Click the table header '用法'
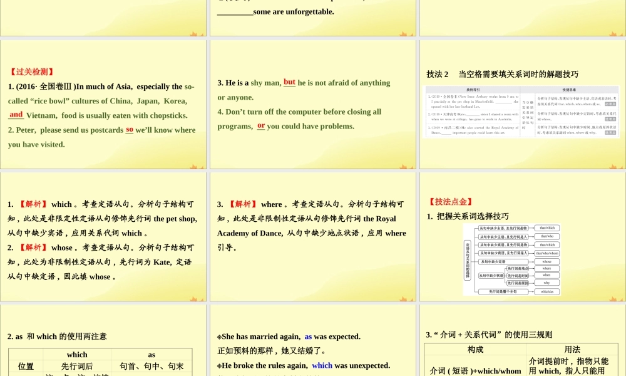 pyautogui.click(x=572, y=350)
